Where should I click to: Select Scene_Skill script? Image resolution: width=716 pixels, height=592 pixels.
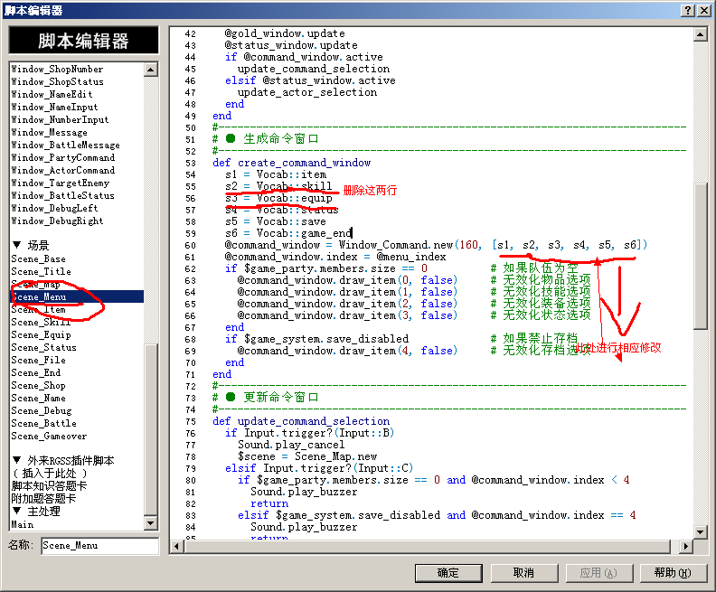coord(41,323)
